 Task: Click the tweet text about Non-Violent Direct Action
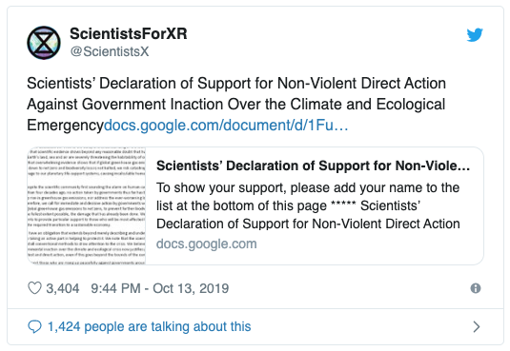click(x=236, y=83)
